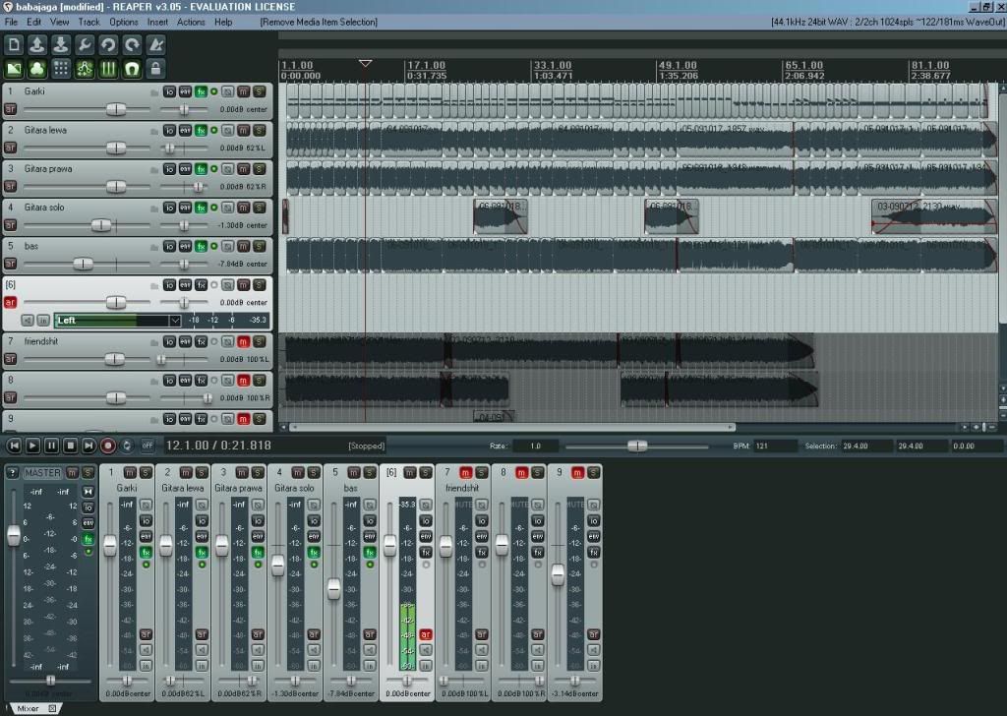Toggle grid lines toolbar icon

pyautogui.click(x=108, y=69)
